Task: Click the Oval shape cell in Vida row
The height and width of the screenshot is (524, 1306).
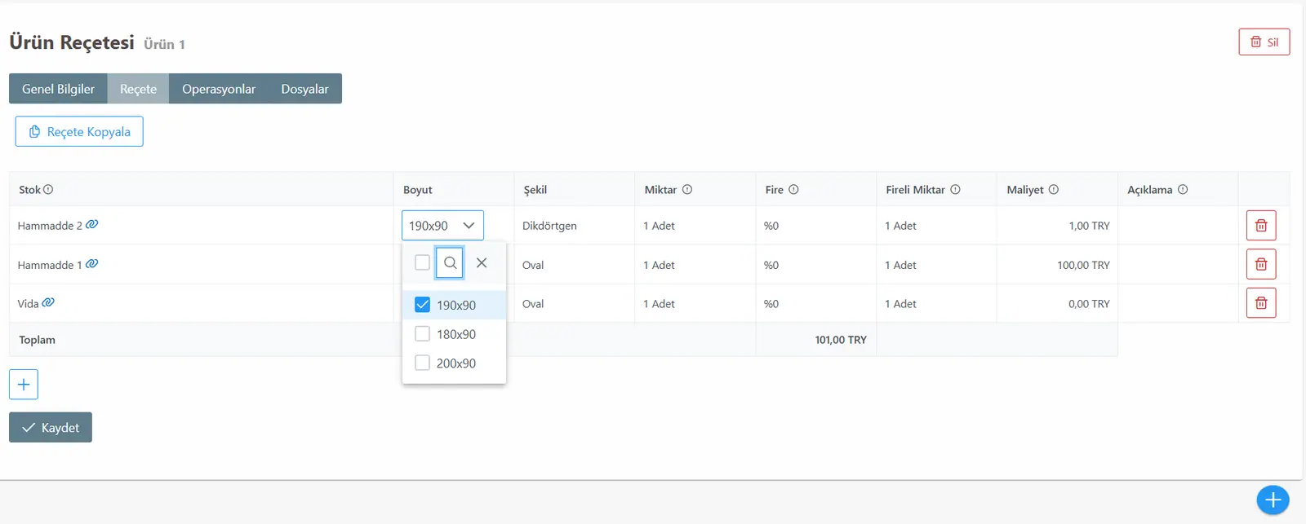Action: [x=574, y=303]
